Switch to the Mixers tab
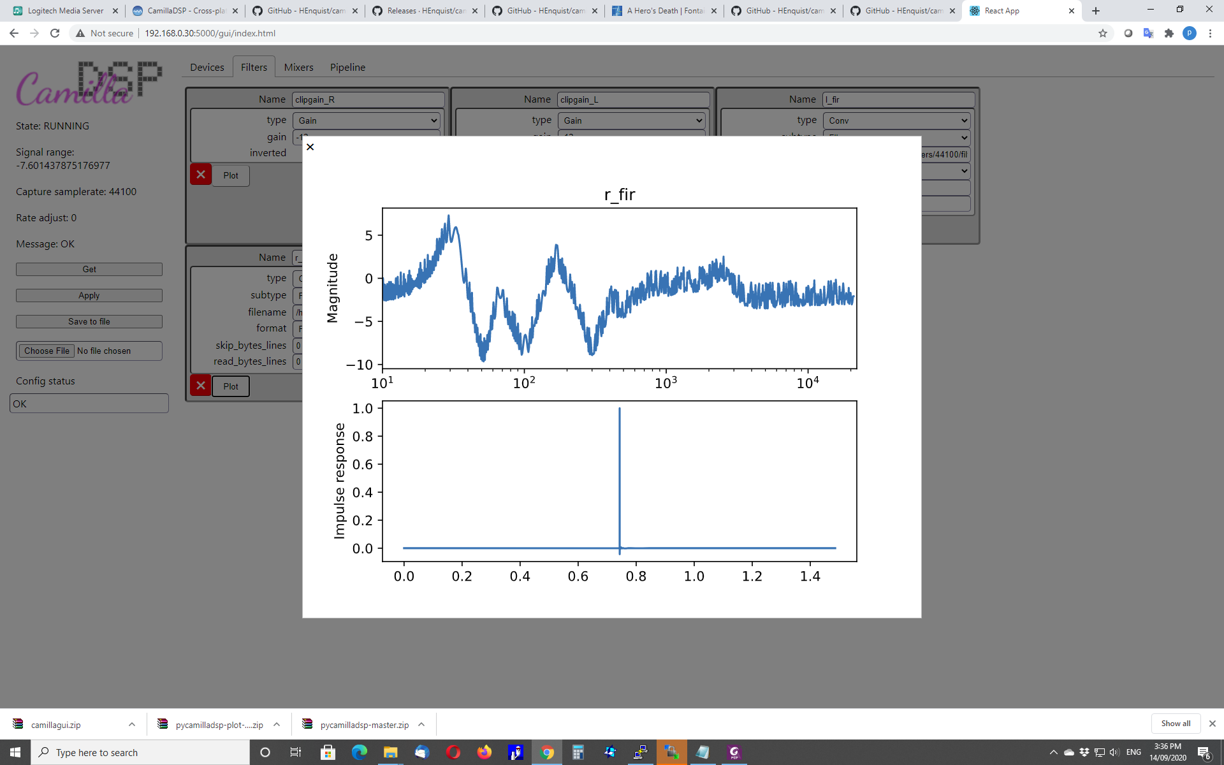The height and width of the screenshot is (765, 1224). coord(298,67)
